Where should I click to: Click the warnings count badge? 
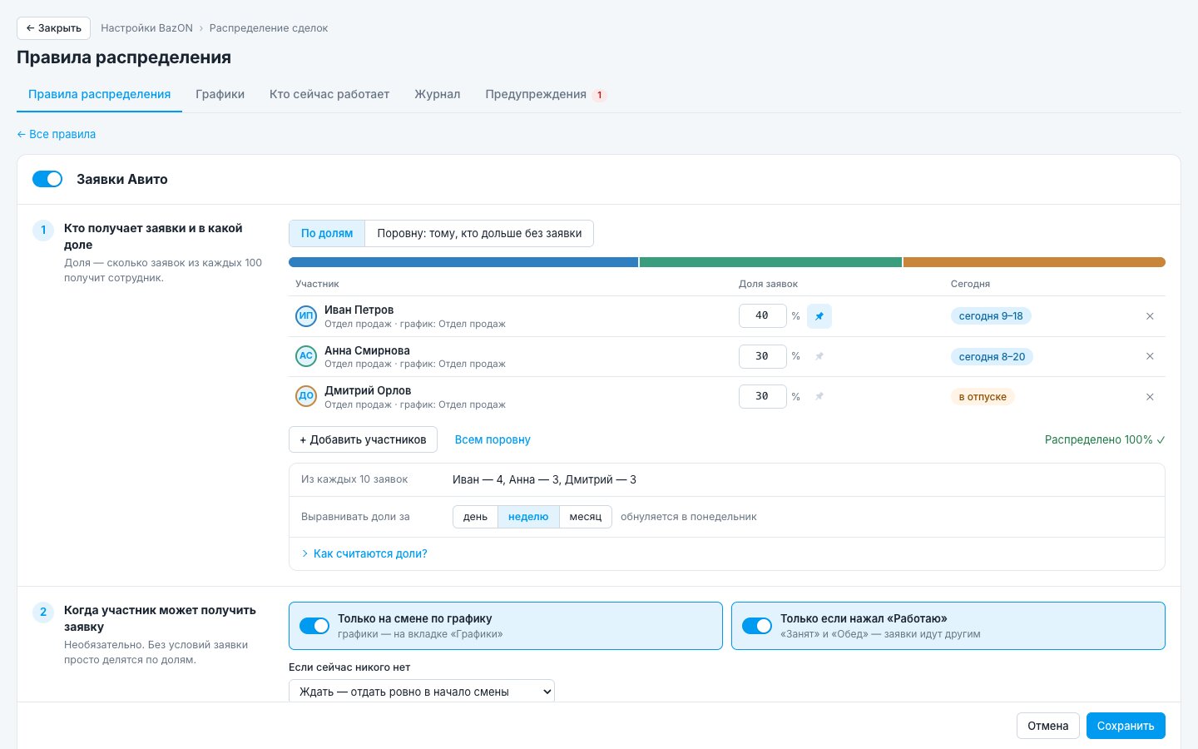[x=599, y=95]
